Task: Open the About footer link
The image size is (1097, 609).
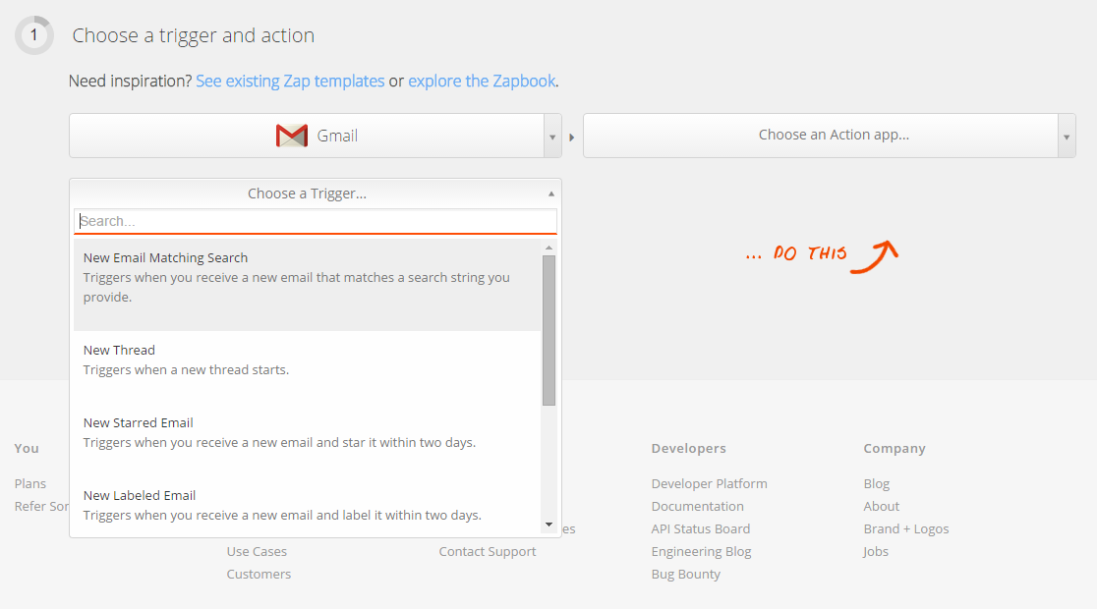Action: pos(882,506)
